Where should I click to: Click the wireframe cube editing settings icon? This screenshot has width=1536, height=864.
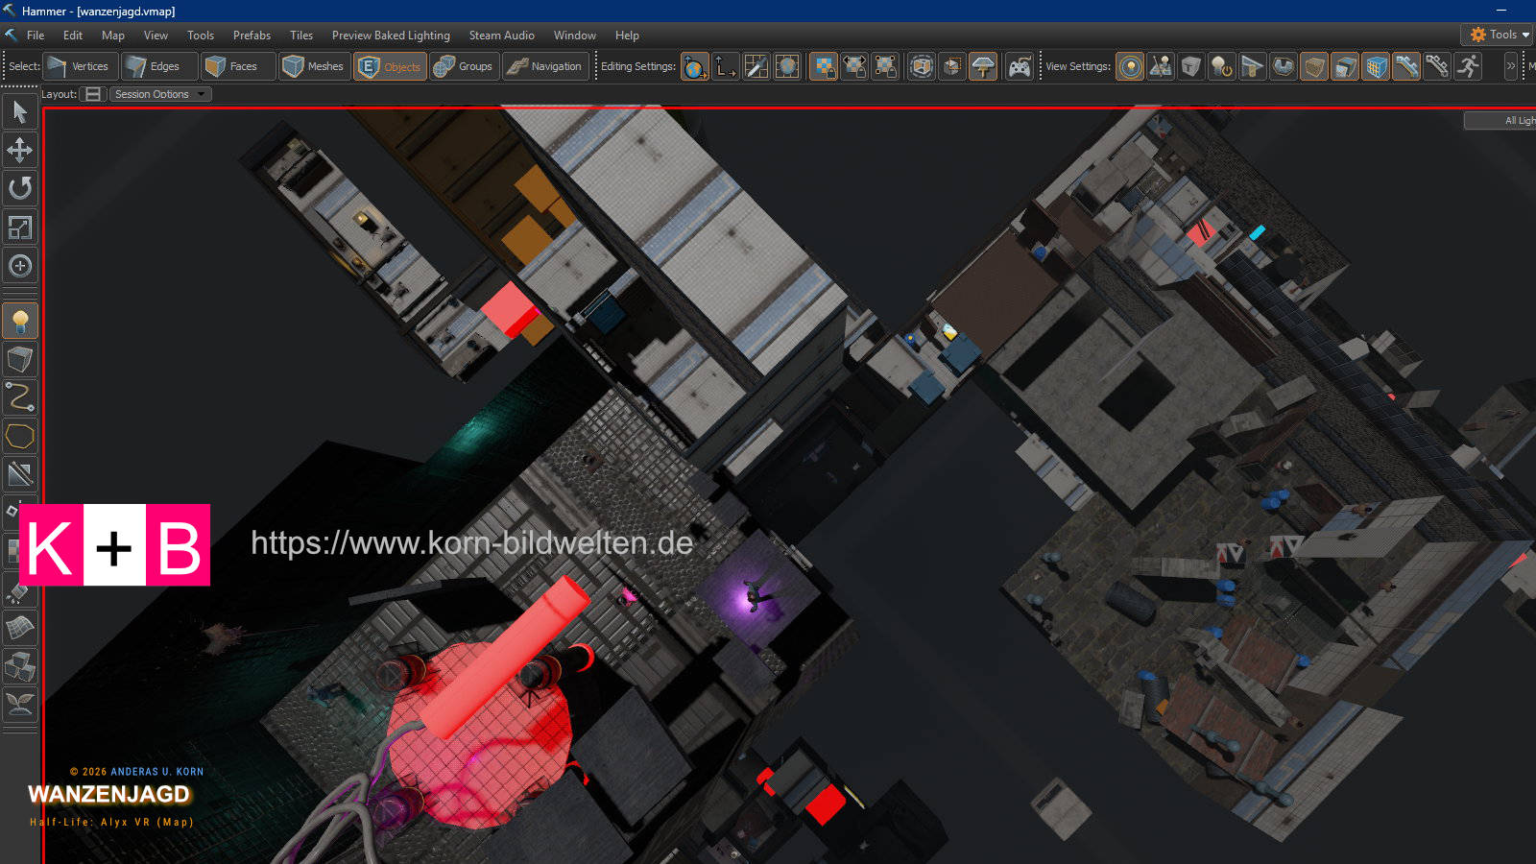click(x=922, y=66)
